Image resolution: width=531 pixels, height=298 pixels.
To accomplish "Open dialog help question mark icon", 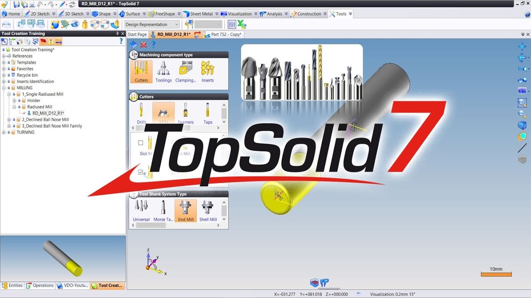I will click(153, 45).
